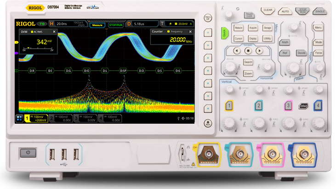
Task: Select the on-screen channel 4 tab
Action: pos(110,119)
